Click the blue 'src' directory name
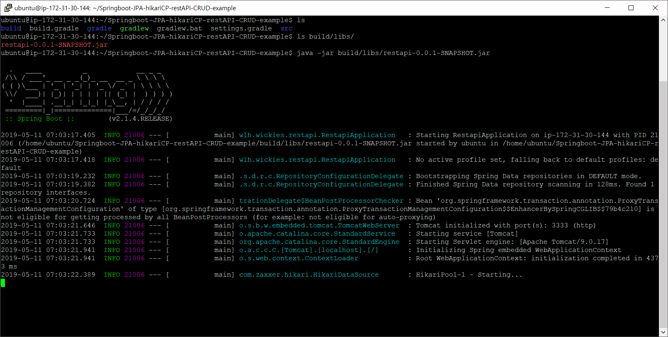This screenshot has width=668, height=337. click(x=287, y=28)
